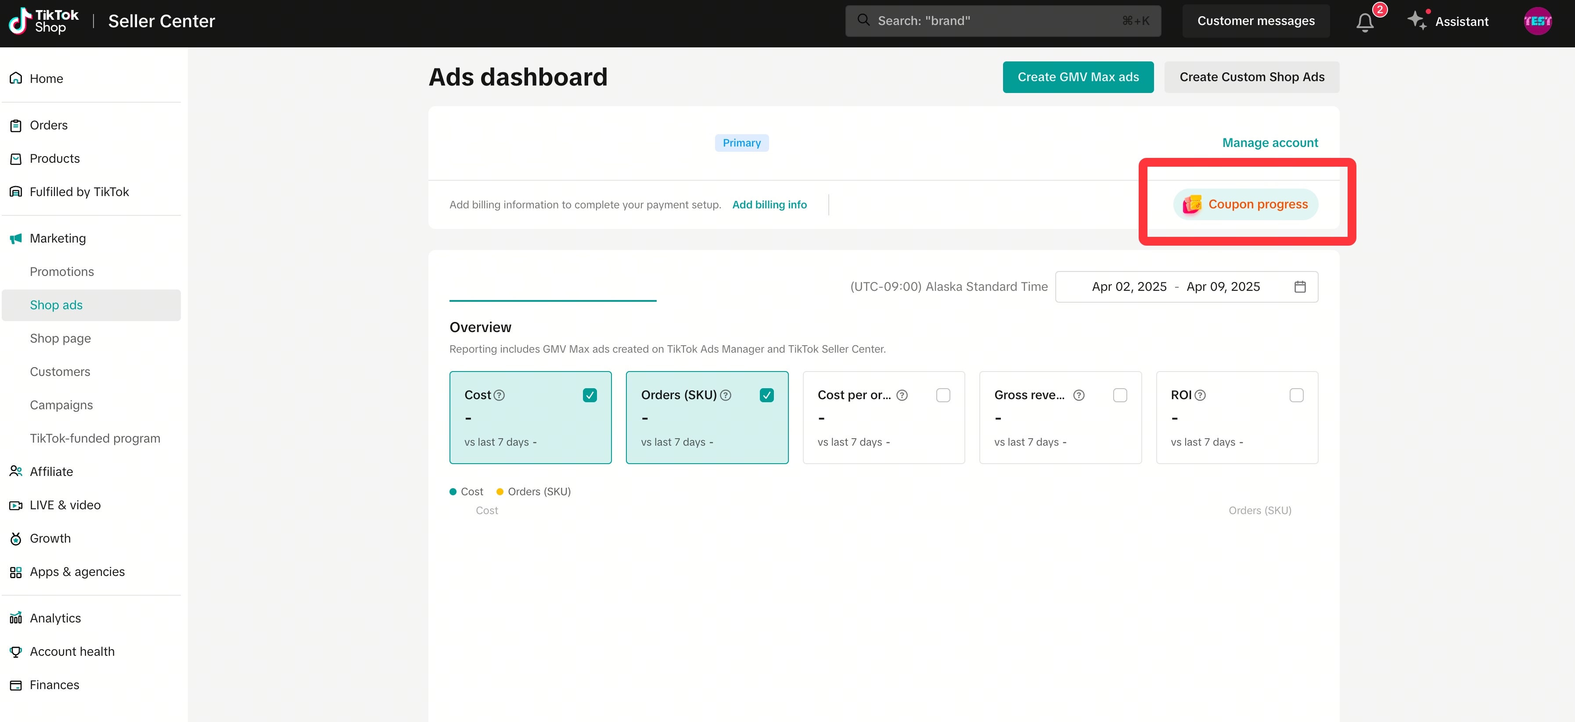Toggle the Cost legend series
This screenshot has width=1575, height=722.
pos(466,492)
